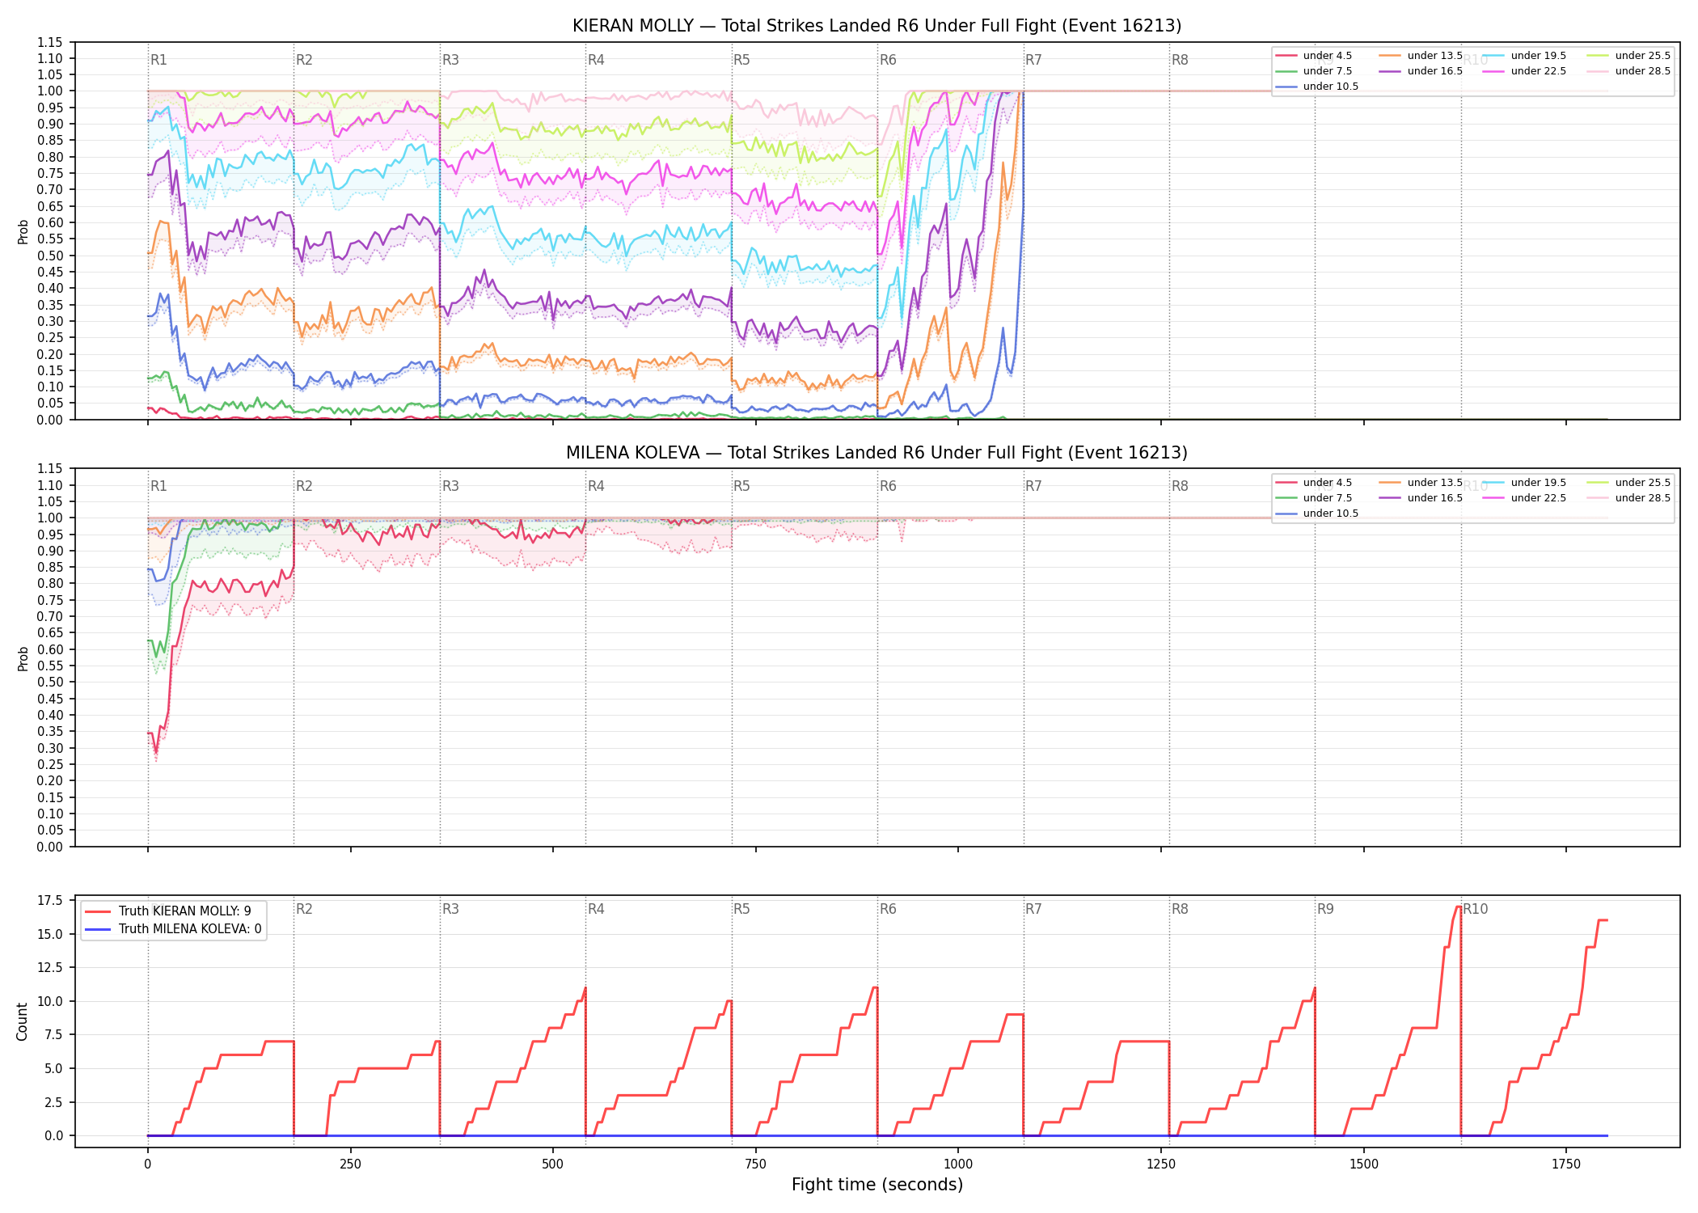Click the R10 round marker in bottom chart
1698x1213 pixels.
click(x=1475, y=909)
